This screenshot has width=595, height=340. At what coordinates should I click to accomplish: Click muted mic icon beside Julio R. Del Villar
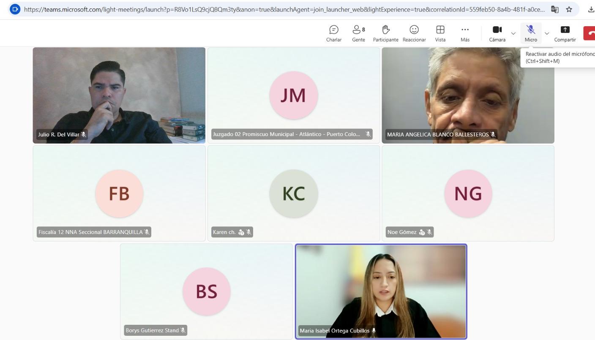pos(84,135)
